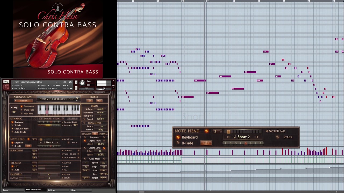Open the Midi Ch dropdown
Viewport: 344px width, 193px height.
pos(24,88)
